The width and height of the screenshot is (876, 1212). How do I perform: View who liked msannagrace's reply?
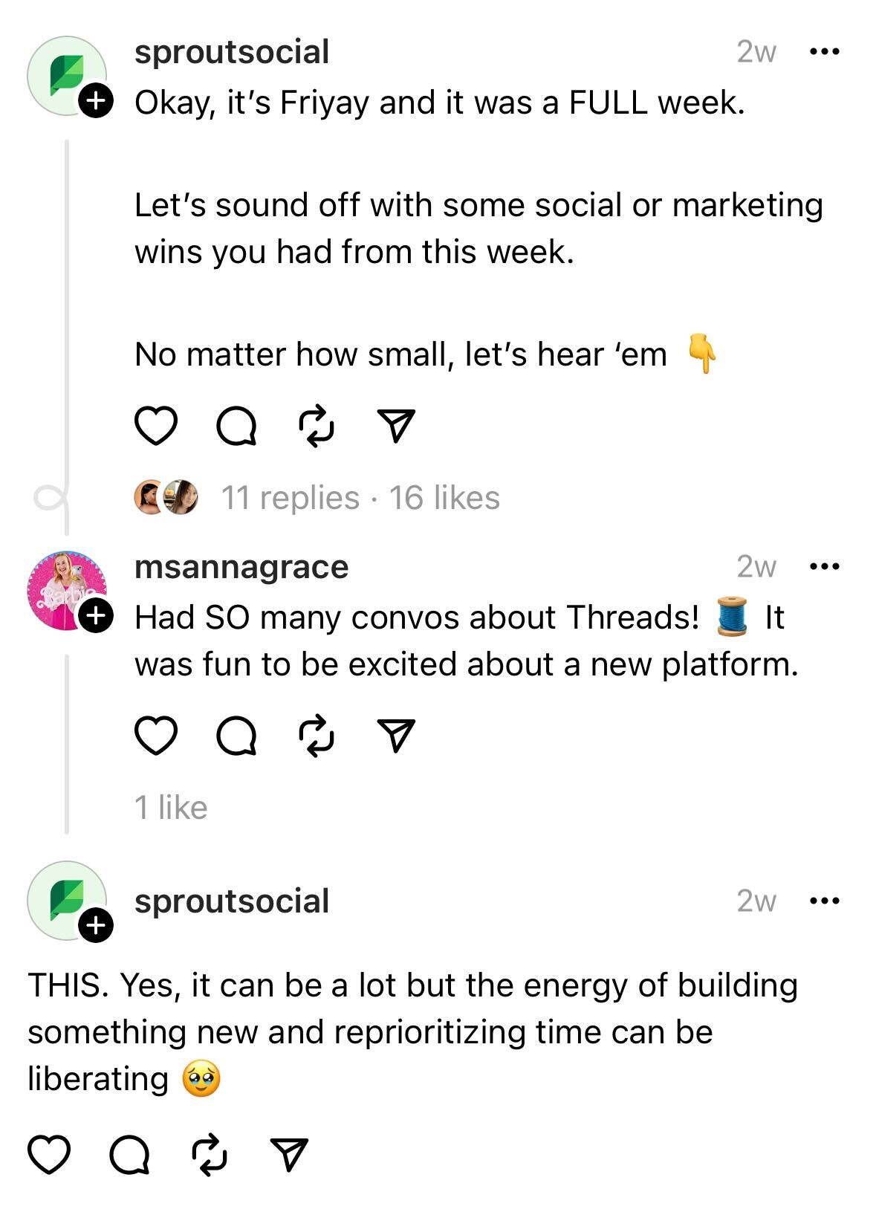(x=171, y=808)
